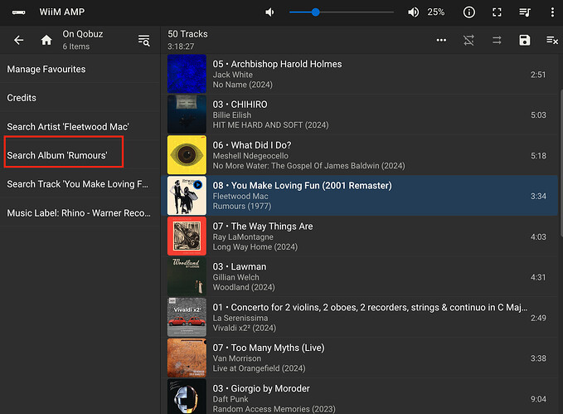Go back with the arrow icon

(19, 41)
